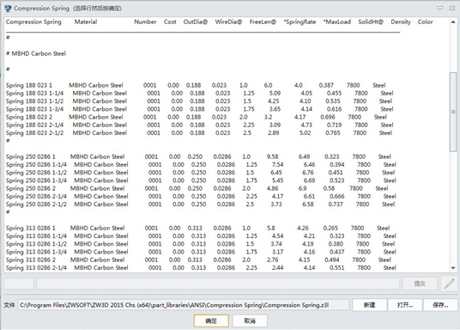This screenshot has width=460, height=330.
Task: Click the Compression Spring column header
Action: point(33,22)
